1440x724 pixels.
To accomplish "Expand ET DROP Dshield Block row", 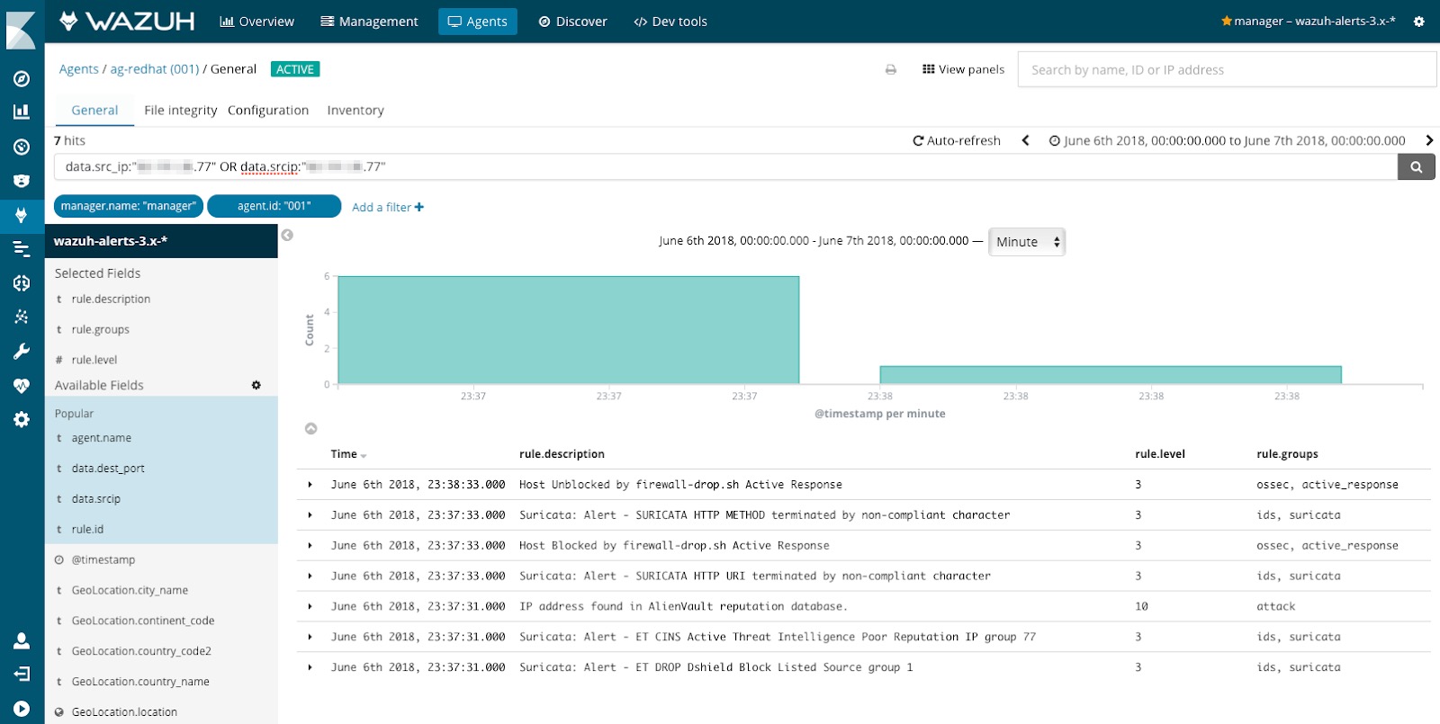I will point(310,667).
